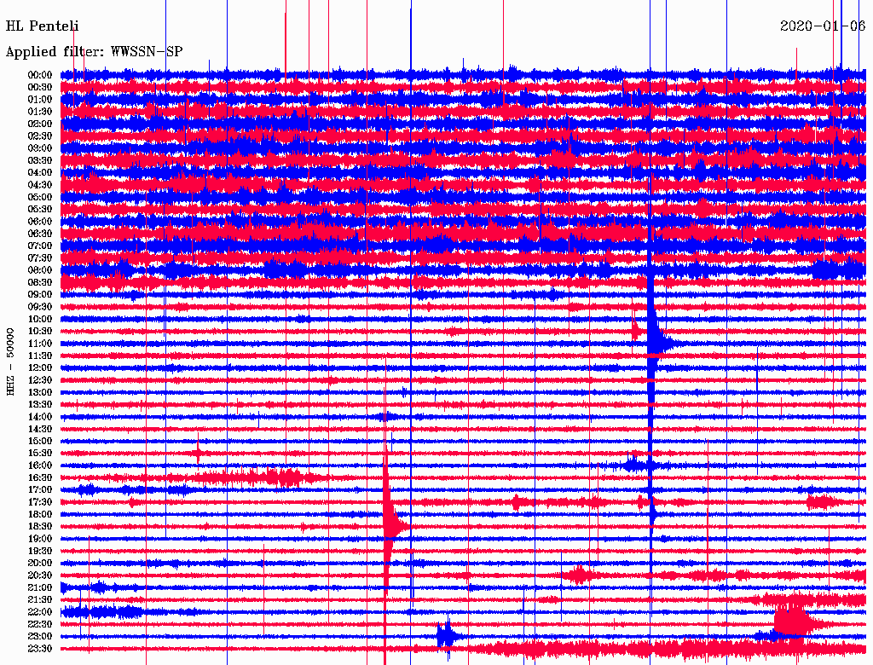Viewport: 873px width, 665px height.
Task: Select the 05:00 time row label
Action: tap(40, 197)
